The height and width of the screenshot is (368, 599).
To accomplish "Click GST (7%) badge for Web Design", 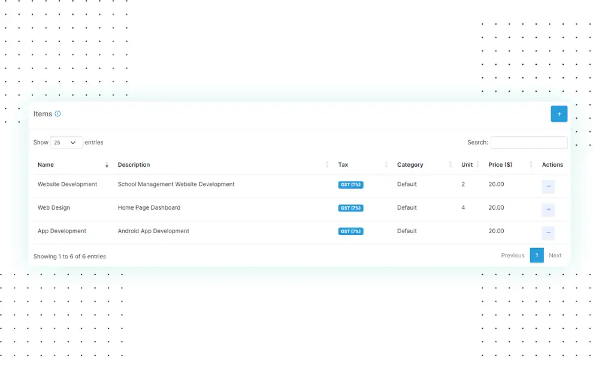I will 350,208.
